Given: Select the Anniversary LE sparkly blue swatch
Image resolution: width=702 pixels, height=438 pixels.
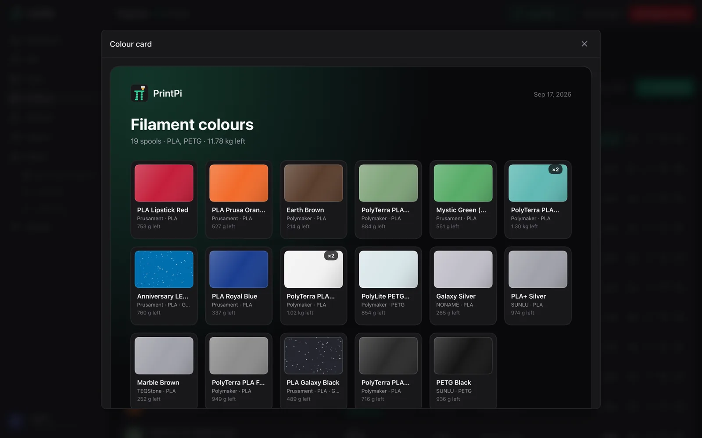Looking at the screenshot, I should pyautogui.click(x=164, y=269).
